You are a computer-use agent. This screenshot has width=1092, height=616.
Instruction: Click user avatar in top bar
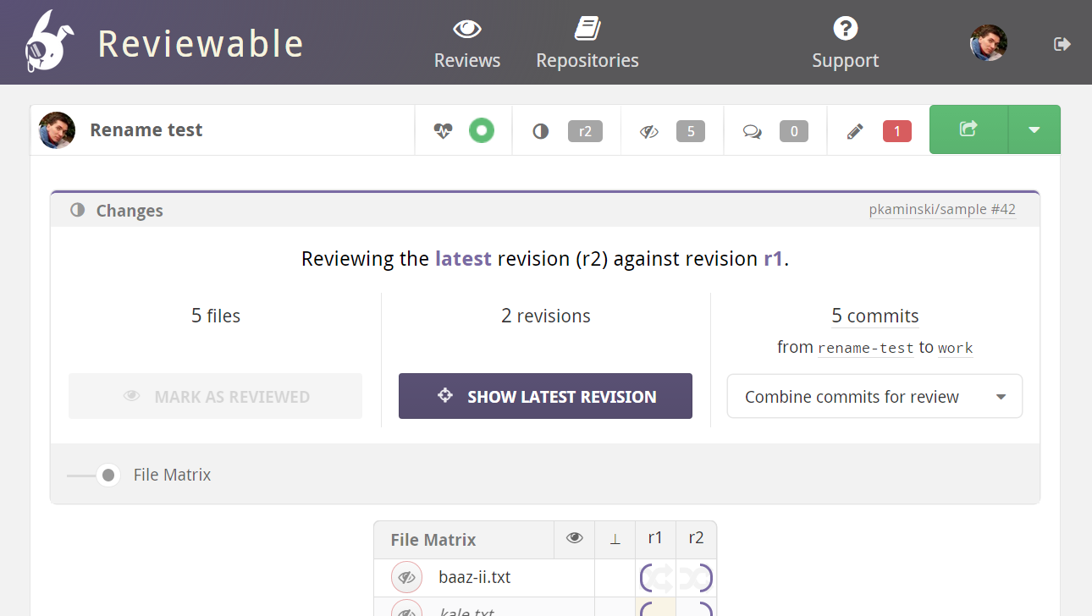coord(988,42)
